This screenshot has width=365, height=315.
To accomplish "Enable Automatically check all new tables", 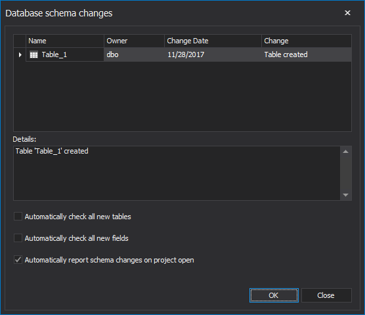I will pyautogui.click(x=18, y=217).
